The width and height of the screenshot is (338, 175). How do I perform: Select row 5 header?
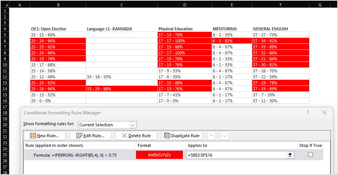pyautogui.click(x=5, y=35)
